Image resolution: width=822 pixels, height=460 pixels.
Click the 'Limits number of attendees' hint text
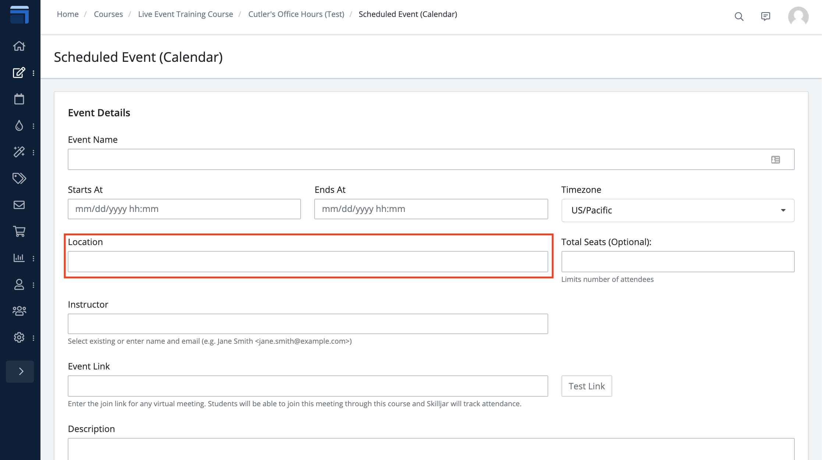(x=607, y=279)
